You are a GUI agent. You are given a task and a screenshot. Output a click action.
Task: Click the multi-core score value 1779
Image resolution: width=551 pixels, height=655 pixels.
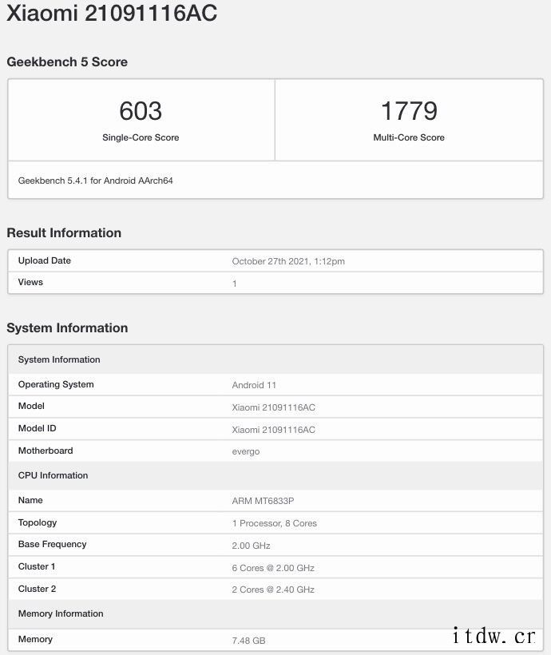point(409,111)
